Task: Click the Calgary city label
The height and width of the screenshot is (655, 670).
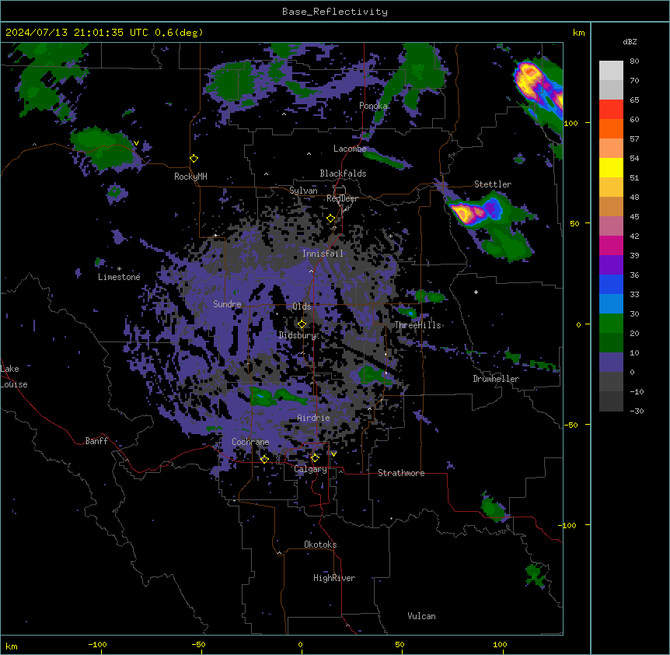Action: 311,469
